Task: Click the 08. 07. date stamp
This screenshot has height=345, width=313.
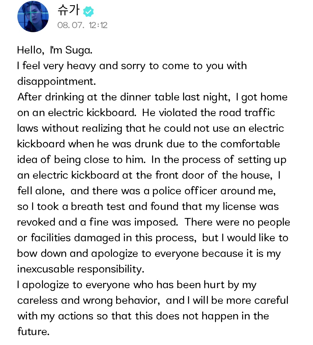Action: click(x=71, y=25)
